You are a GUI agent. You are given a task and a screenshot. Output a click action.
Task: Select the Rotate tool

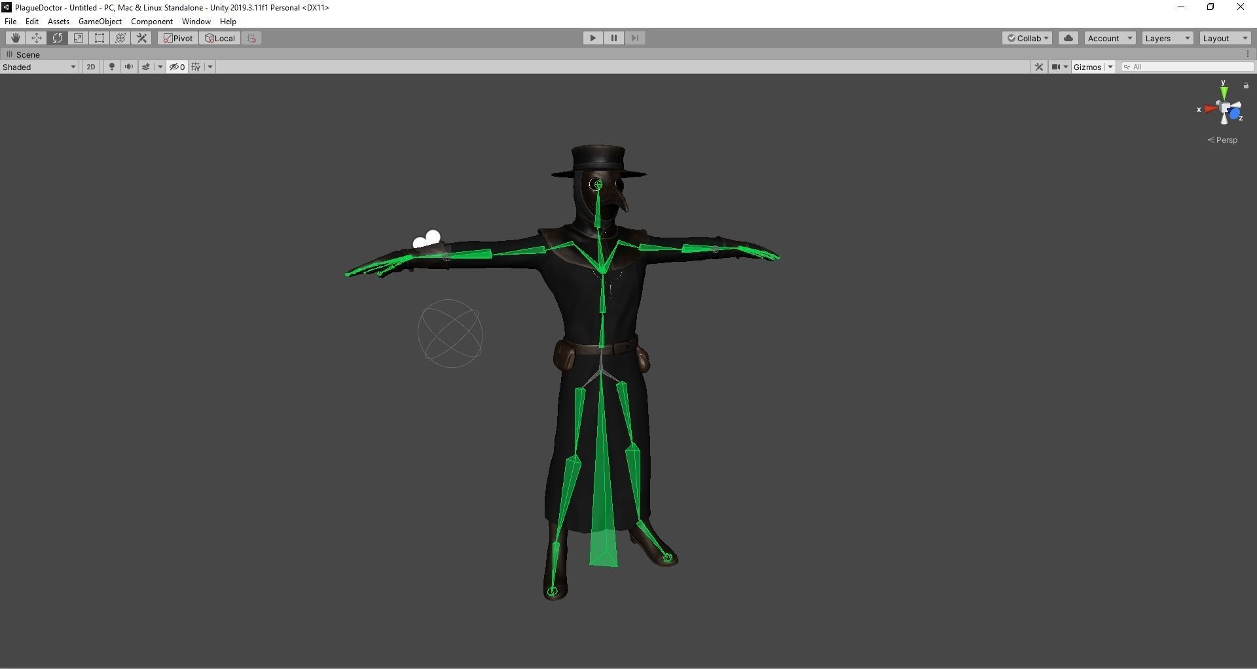(58, 38)
